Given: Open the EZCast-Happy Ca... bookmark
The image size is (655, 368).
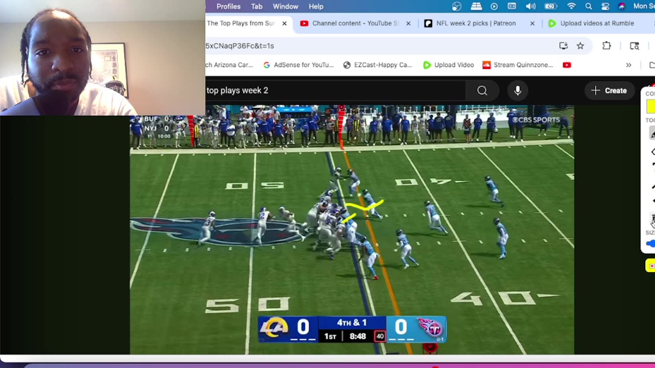Looking at the screenshot, I should click(377, 65).
